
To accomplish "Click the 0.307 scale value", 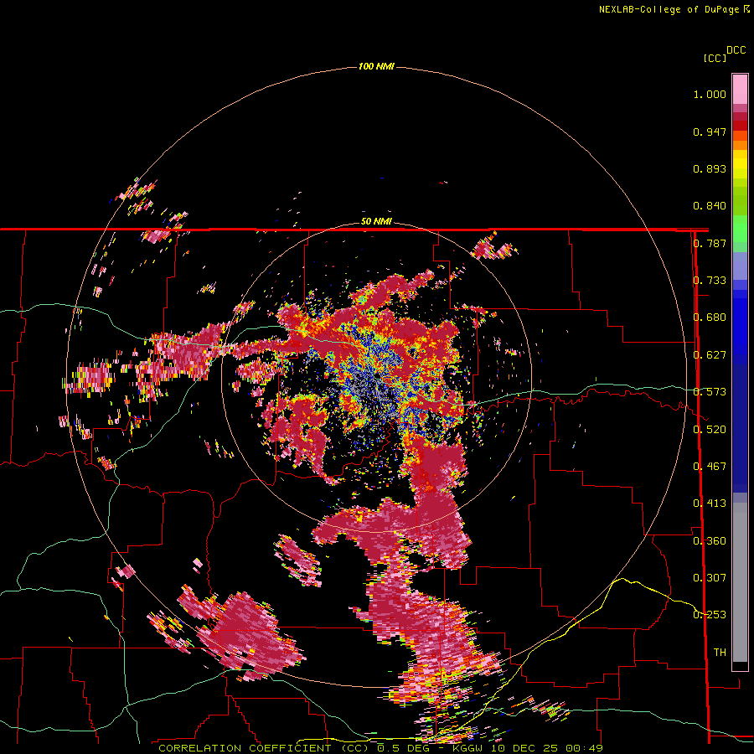I will (x=710, y=577).
